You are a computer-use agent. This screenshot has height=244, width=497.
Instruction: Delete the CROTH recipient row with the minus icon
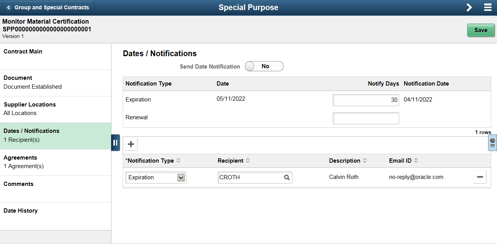[480, 177]
